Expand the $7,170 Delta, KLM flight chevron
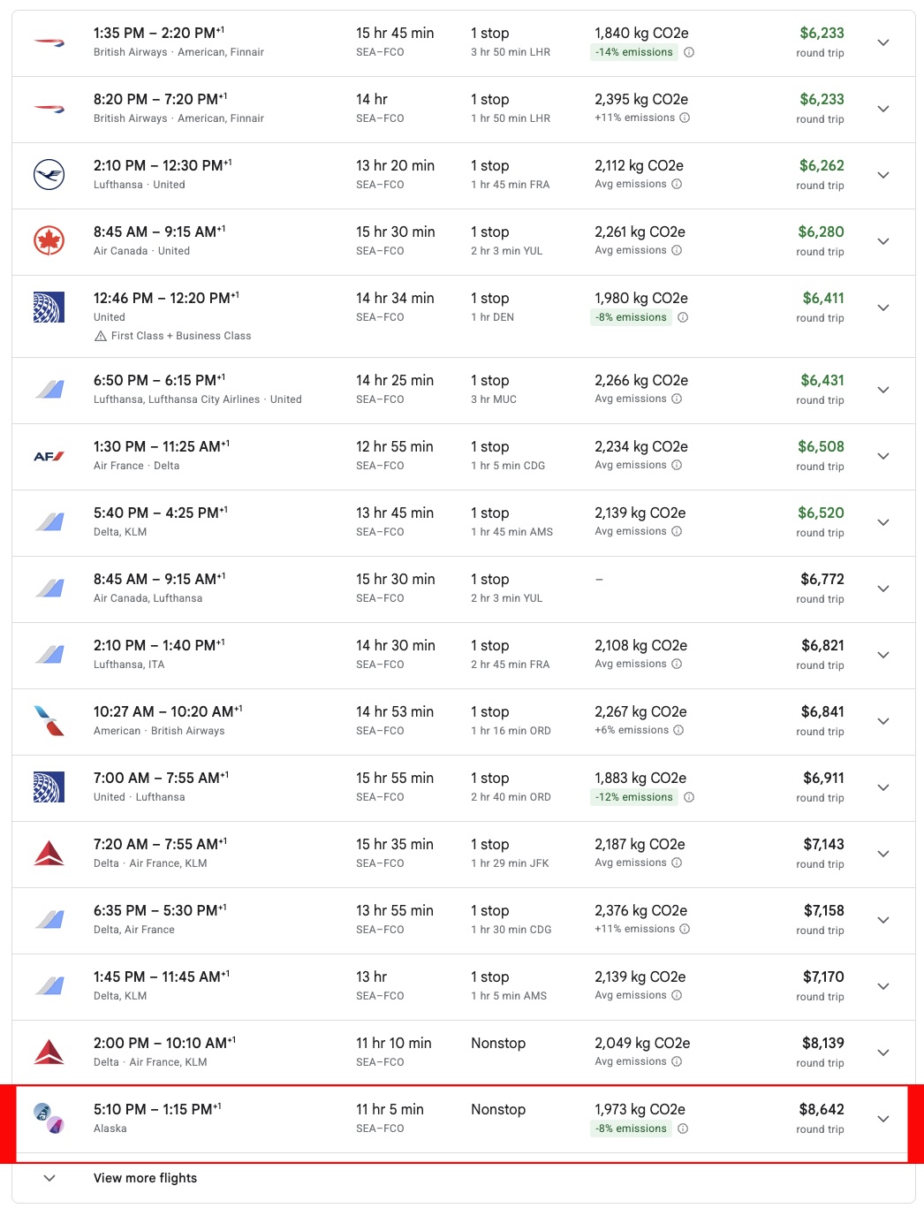The width and height of the screenshot is (924, 1216). point(882,986)
